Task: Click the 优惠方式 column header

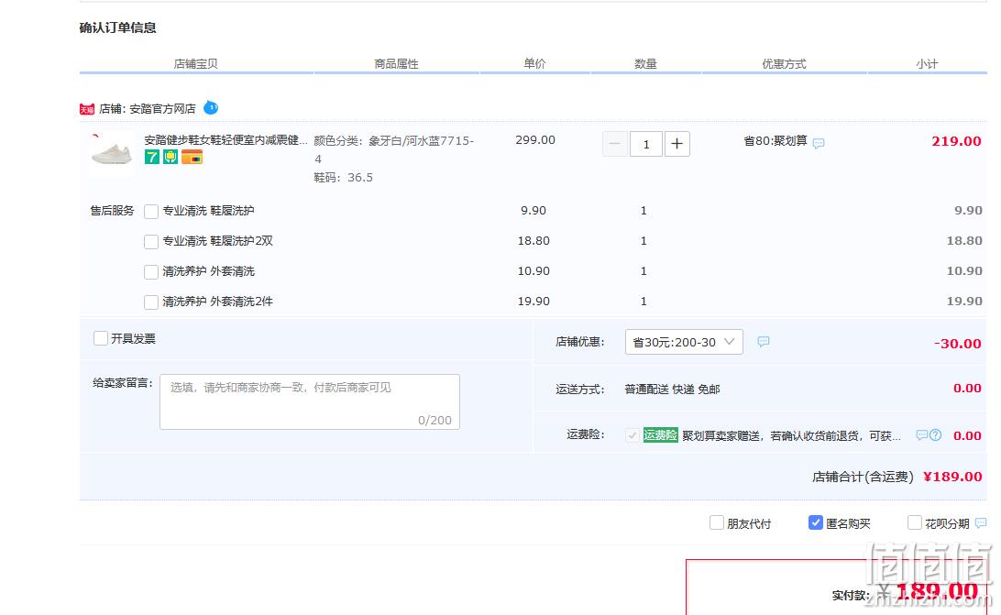Action: pyautogui.click(x=784, y=64)
